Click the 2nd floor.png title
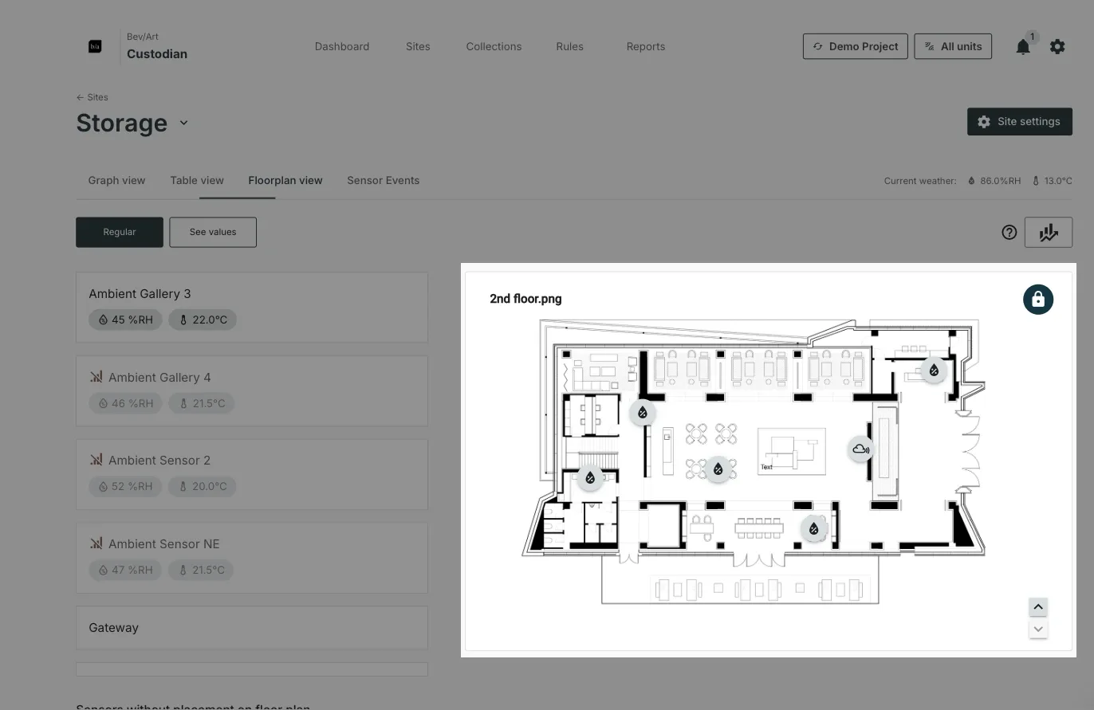Image resolution: width=1094 pixels, height=710 pixels. click(x=525, y=299)
